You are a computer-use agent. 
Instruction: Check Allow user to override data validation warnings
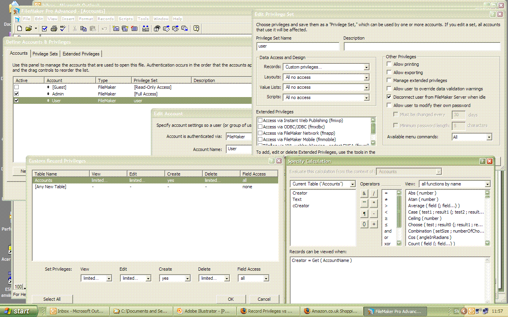pos(389,89)
